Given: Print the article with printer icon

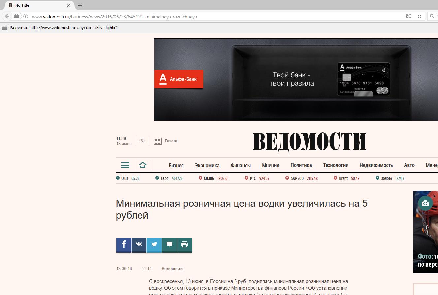Looking at the screenshot, I should point(184,245).
